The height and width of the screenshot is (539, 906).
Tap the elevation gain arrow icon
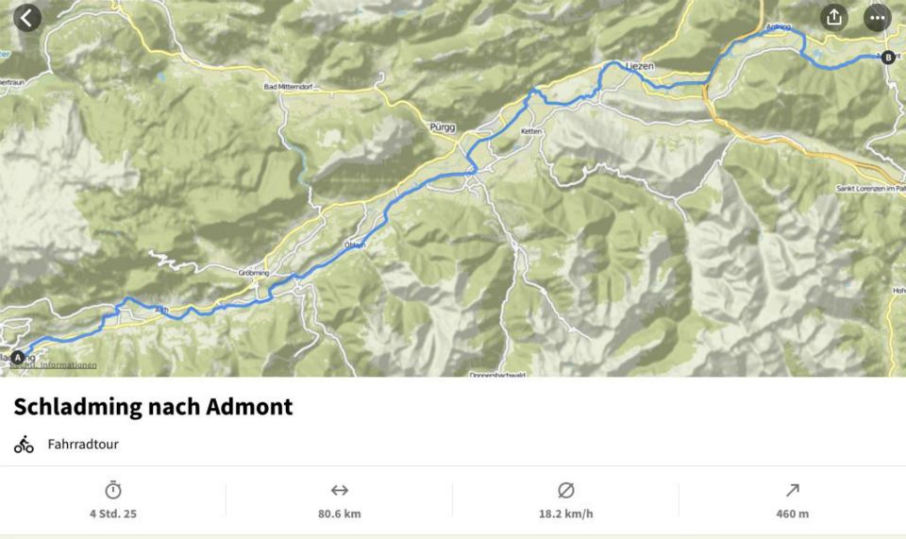tap(792, 490)
